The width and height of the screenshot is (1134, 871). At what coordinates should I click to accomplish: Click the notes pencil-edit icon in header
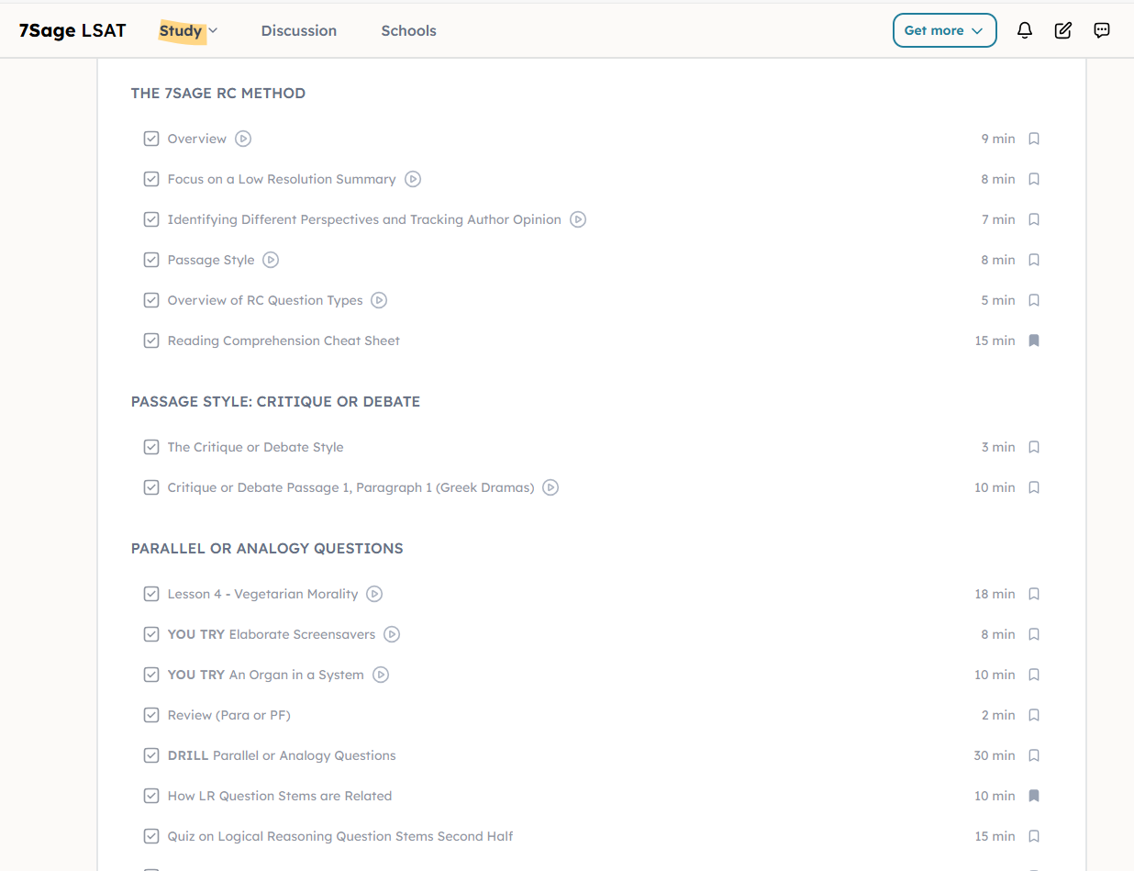pyautogui.click(x=1063, y=30)
